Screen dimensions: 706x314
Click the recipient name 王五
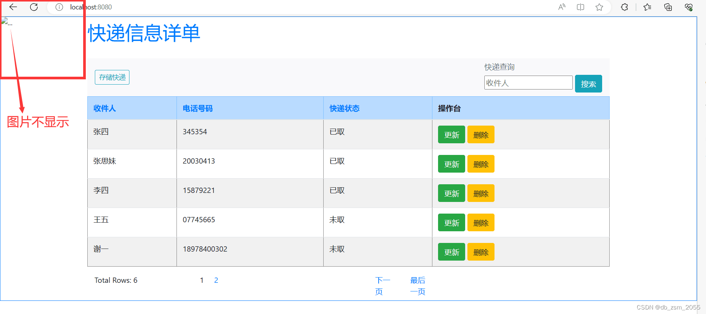pos(101,220)
